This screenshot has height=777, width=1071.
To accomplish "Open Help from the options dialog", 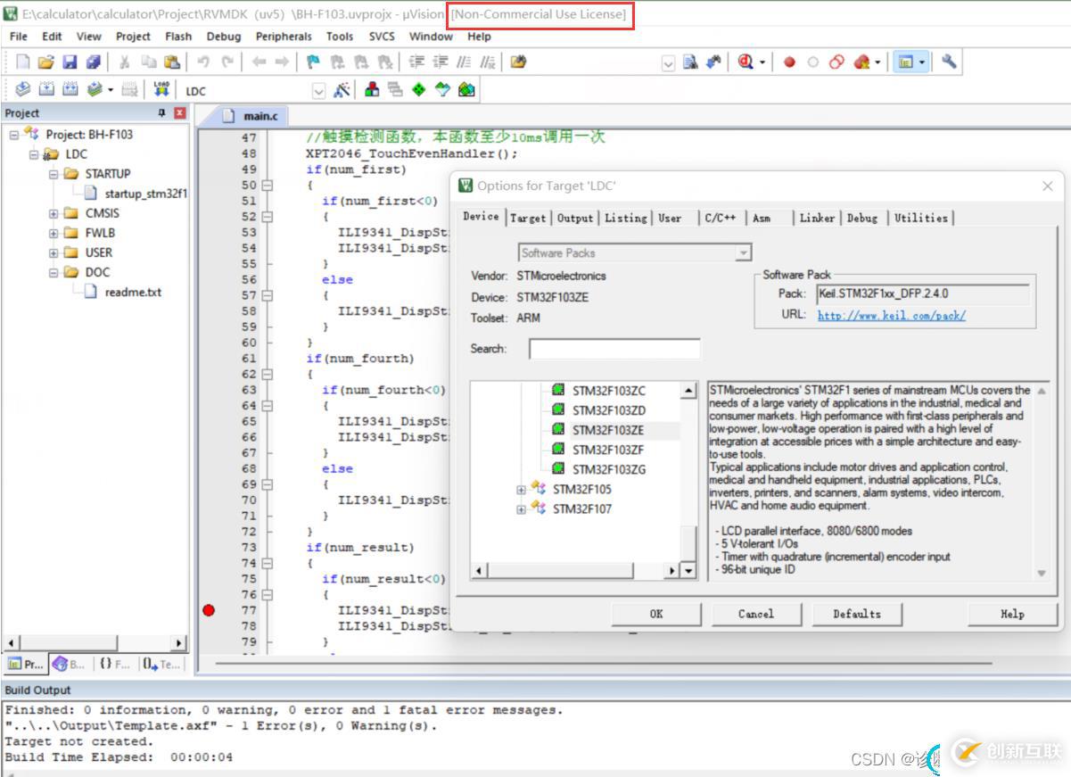I will (x=1012, y=614).
